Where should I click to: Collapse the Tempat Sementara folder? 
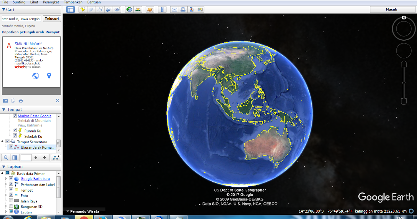click(3, 141)
